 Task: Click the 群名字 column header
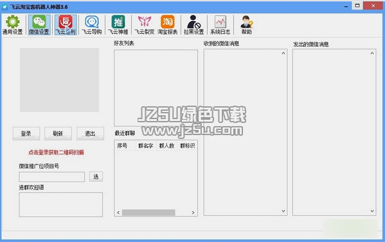point(146,146)
